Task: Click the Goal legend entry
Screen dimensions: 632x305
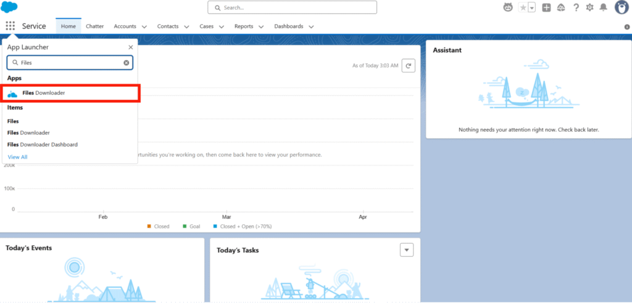Action: coord(191,227)
